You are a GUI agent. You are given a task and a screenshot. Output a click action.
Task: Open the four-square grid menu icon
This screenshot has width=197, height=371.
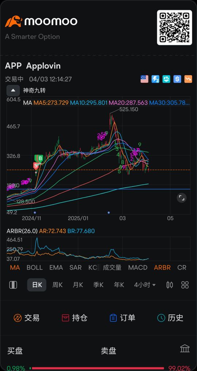tap(185, 285)
